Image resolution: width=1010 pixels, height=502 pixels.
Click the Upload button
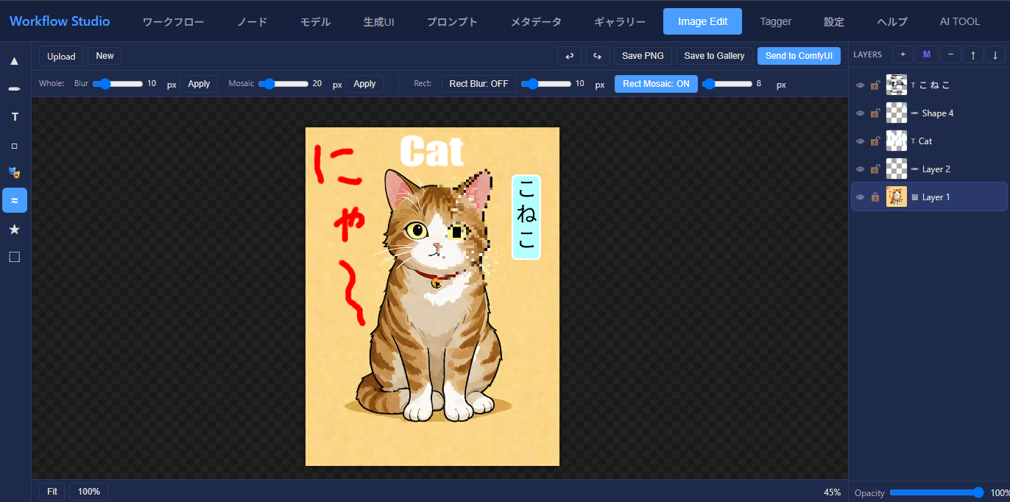[x=61, y=56]
